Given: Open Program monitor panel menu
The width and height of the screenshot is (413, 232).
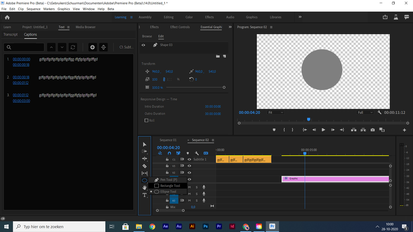Looking at the screenshot, I should pos(271,27).
